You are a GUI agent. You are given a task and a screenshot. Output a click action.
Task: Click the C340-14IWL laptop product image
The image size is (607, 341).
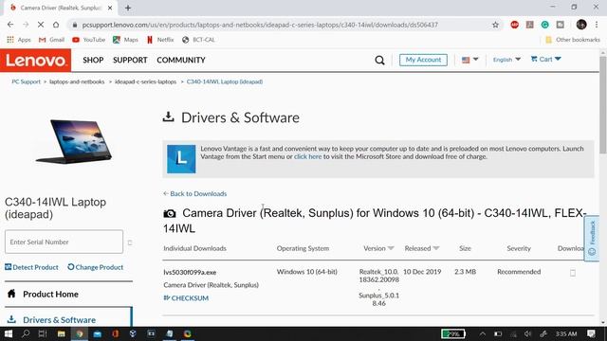point(74,141)
